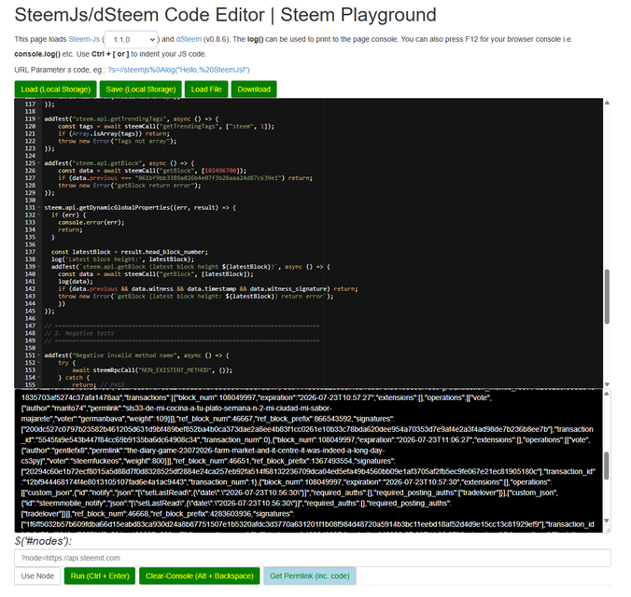
Task: Open the dSteem link
Action: 189,39
